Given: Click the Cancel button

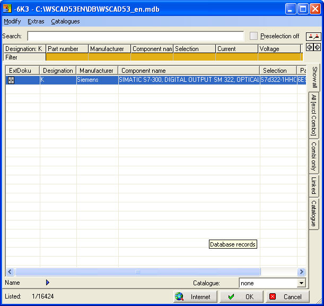Looking at the screenshot, I should coord(287,296).
